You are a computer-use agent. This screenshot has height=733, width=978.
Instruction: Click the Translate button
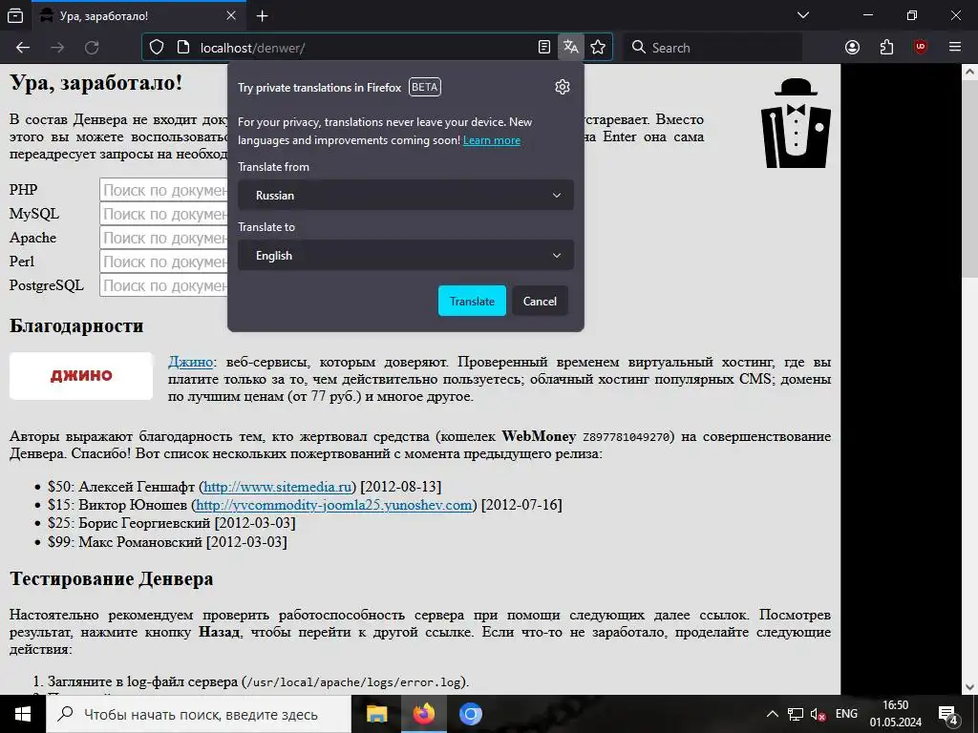pos(472,301)
